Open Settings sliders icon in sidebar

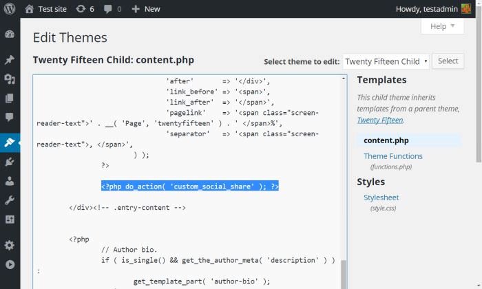pos(10,220)
